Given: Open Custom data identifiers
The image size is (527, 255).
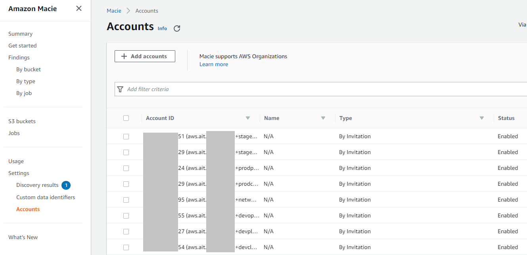Looking at the screenshot, I should [46, 197].
